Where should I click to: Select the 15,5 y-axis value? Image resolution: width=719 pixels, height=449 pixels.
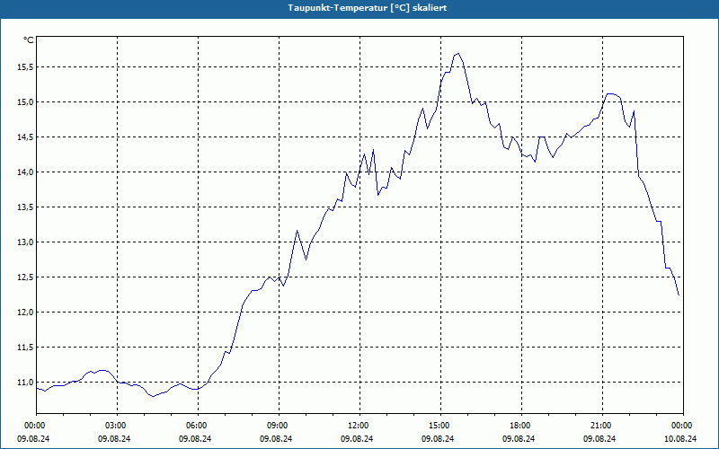click(x=25, y=66)
